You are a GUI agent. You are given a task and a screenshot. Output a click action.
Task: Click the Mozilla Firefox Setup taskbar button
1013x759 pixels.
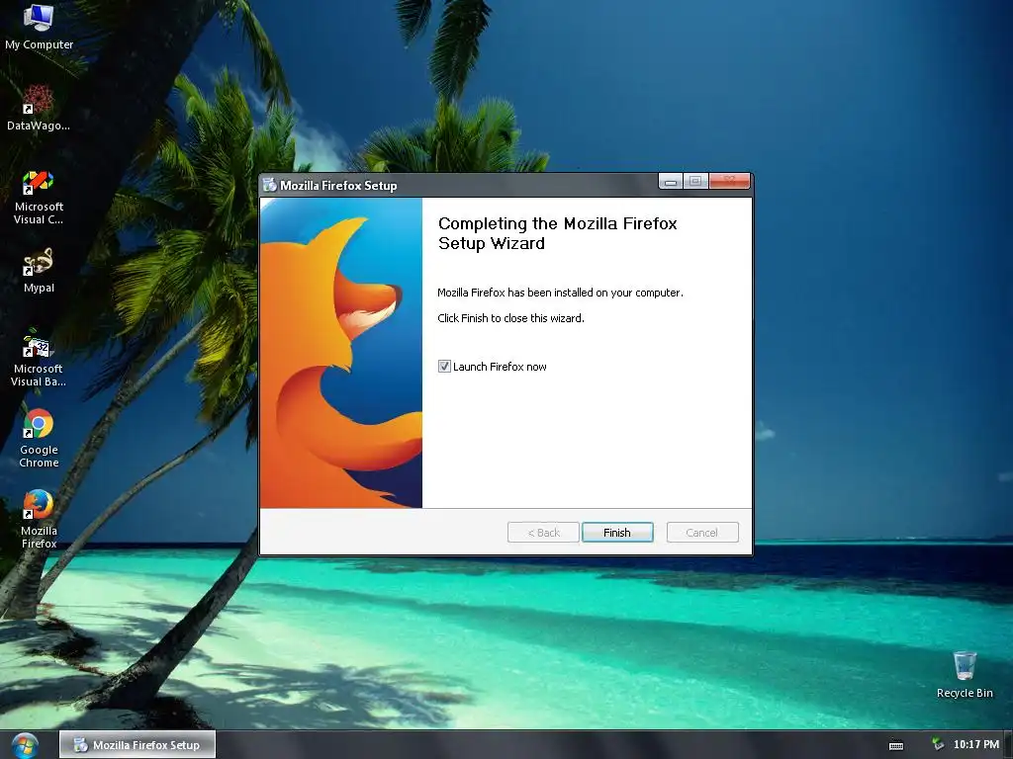[137, 745]
